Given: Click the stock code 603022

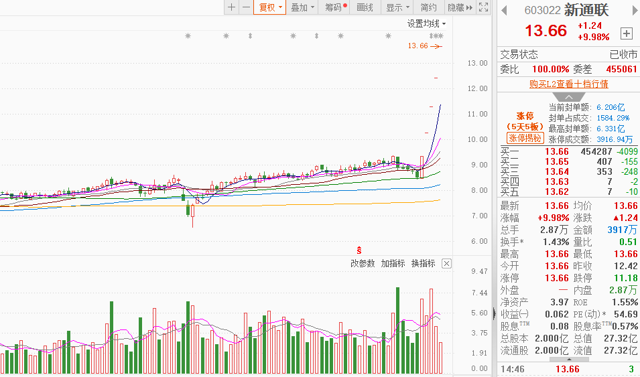Looking at the screenshot, I should (x=542, y=11).
